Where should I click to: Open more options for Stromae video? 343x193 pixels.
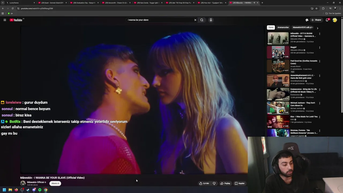coord(319,131)
